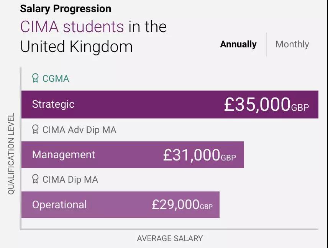The height and width of the screenshot is (248, 328).
Task: Switch to the Annually salary view
Action: 238,44
